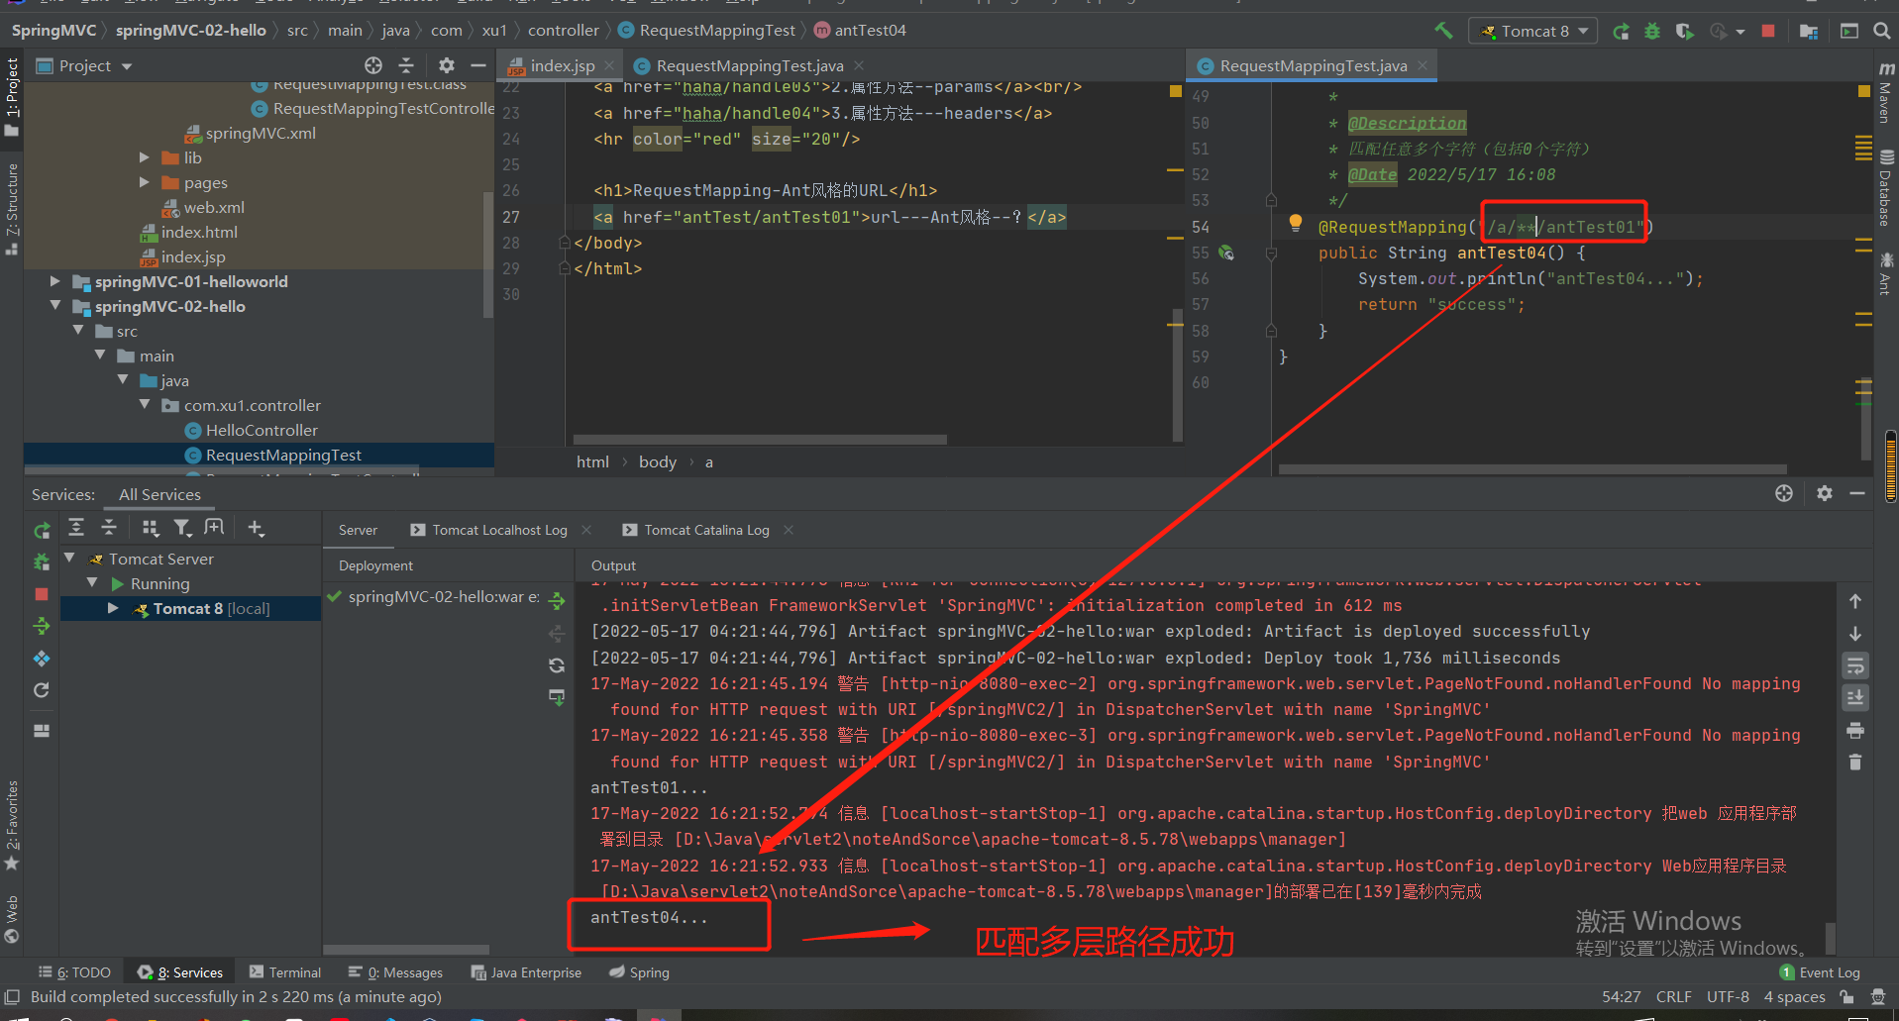Open index.html in the project tree

(x=198, y=232)
